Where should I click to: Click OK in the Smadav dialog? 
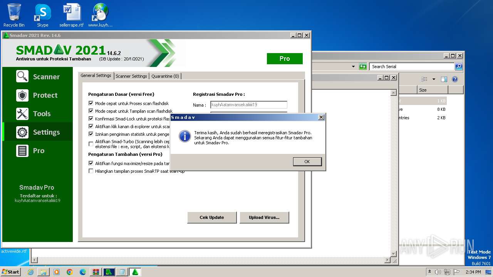[x=307, y=162]
